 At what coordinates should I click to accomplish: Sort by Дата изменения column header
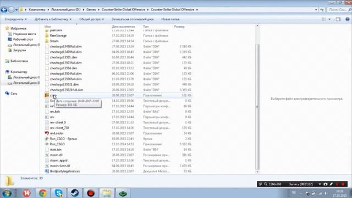(123, 26)
